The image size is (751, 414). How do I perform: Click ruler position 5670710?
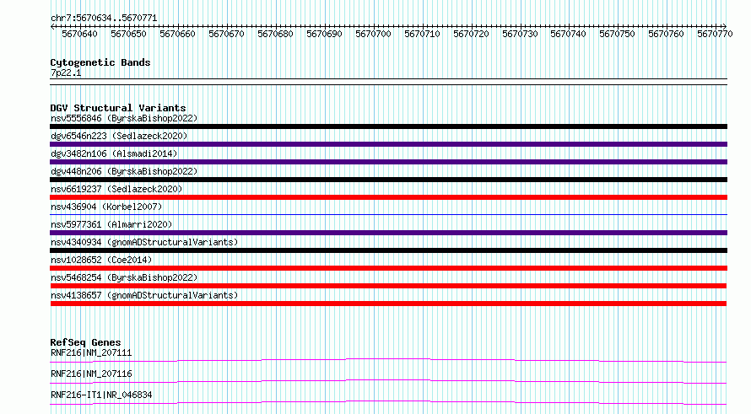422,34
